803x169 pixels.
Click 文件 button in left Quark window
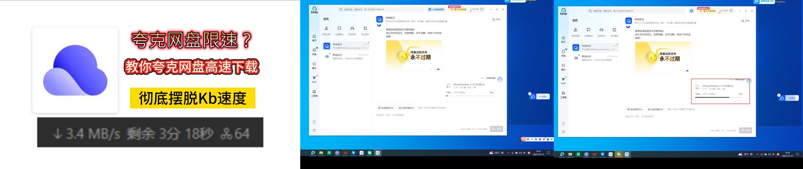(496, 19)
